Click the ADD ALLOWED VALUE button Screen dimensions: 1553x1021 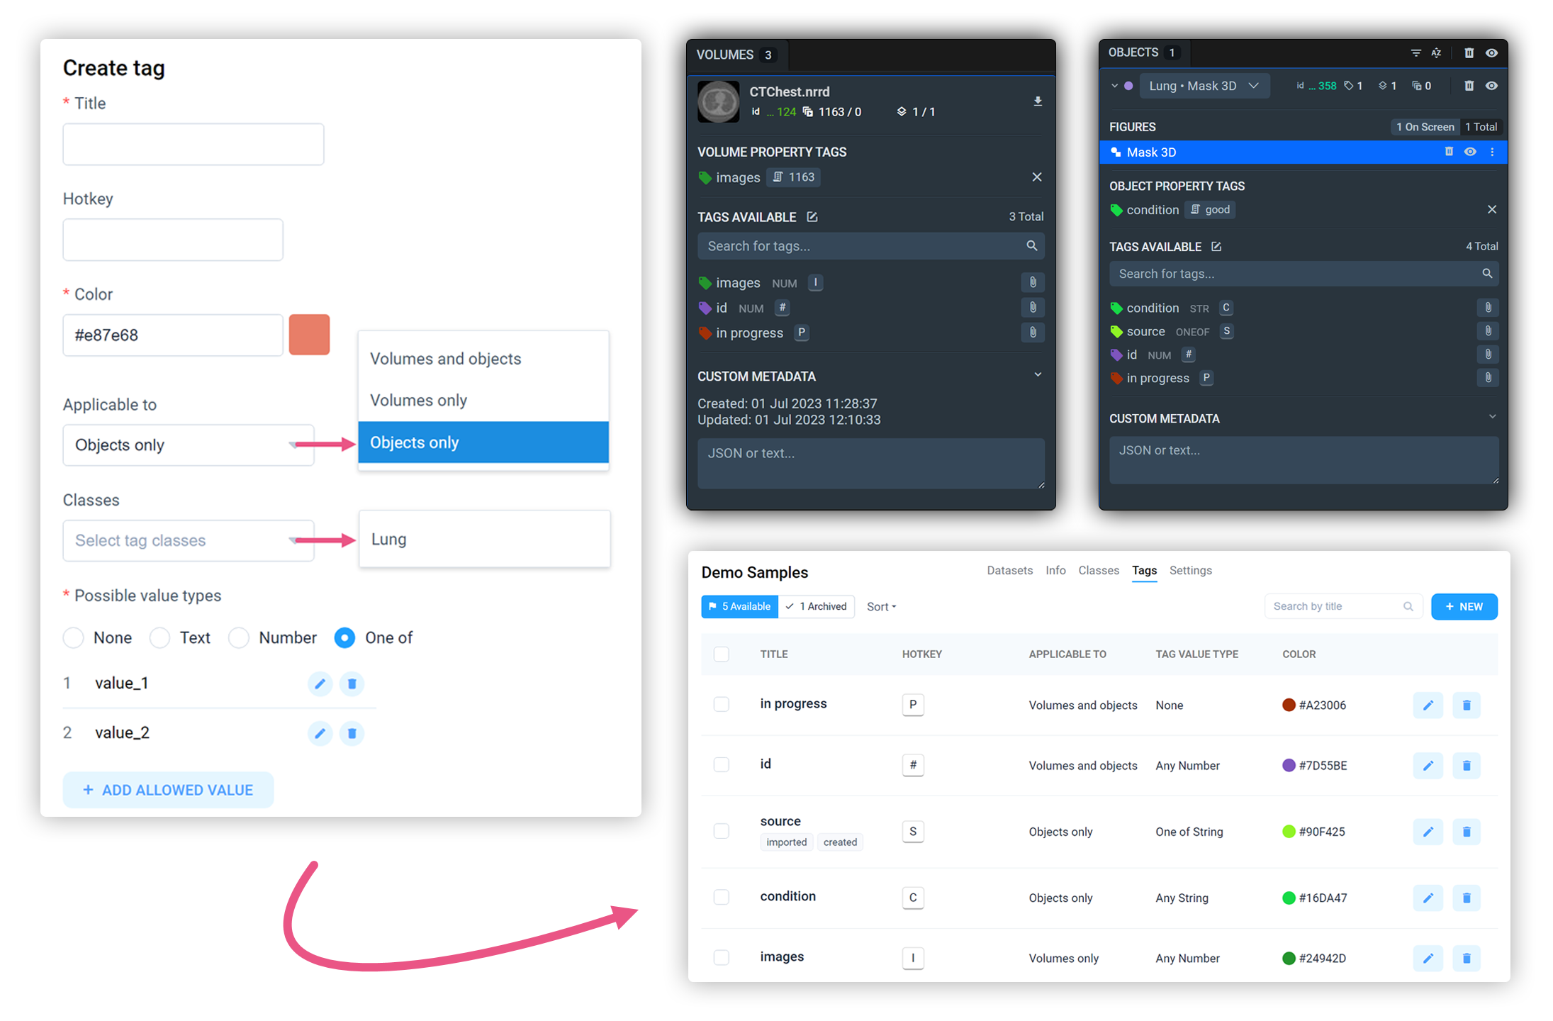168,790
